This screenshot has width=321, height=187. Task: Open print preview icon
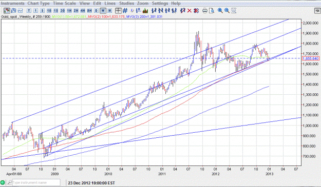tap(212, 11)
